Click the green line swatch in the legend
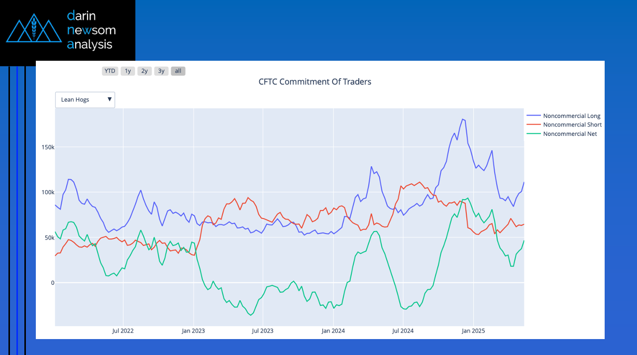 coord(533,134)
